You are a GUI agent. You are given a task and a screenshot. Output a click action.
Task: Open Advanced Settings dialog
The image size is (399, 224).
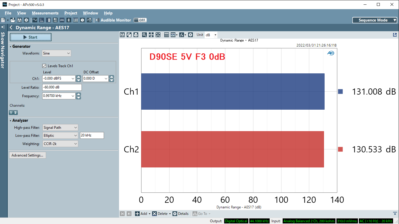[27, 155]
